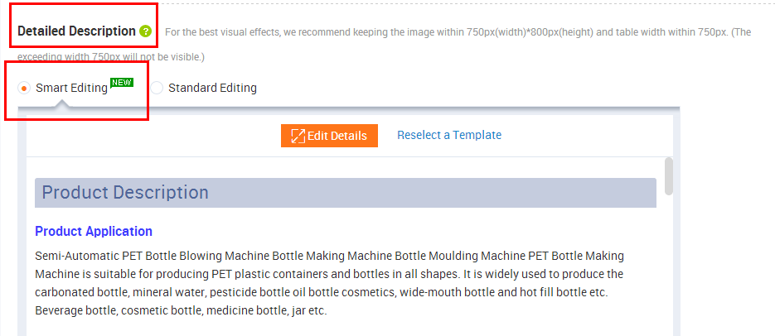
Task: Click the pointer caret below Smart Editing
Action: tap(61, 103)
